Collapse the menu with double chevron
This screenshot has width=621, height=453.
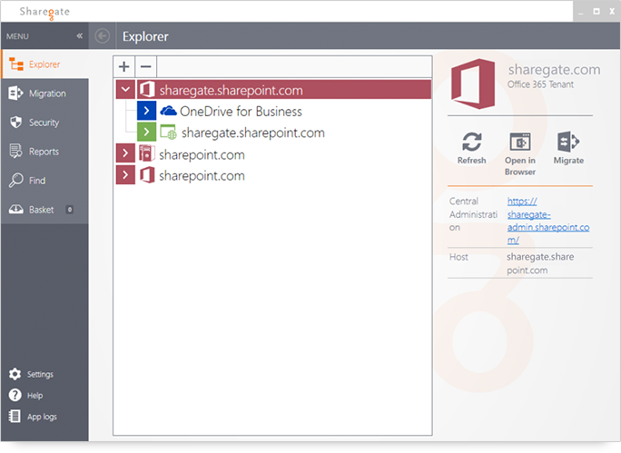(79, 36)
